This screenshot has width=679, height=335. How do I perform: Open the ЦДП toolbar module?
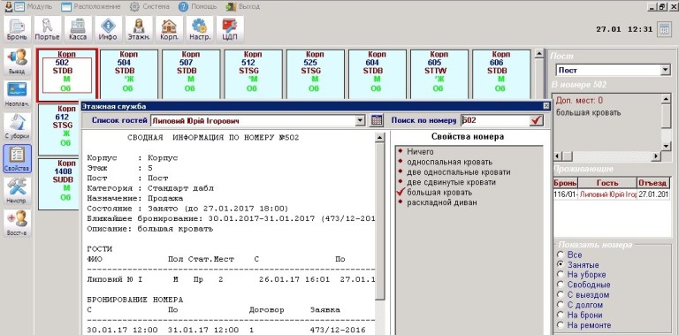(230, 29)
